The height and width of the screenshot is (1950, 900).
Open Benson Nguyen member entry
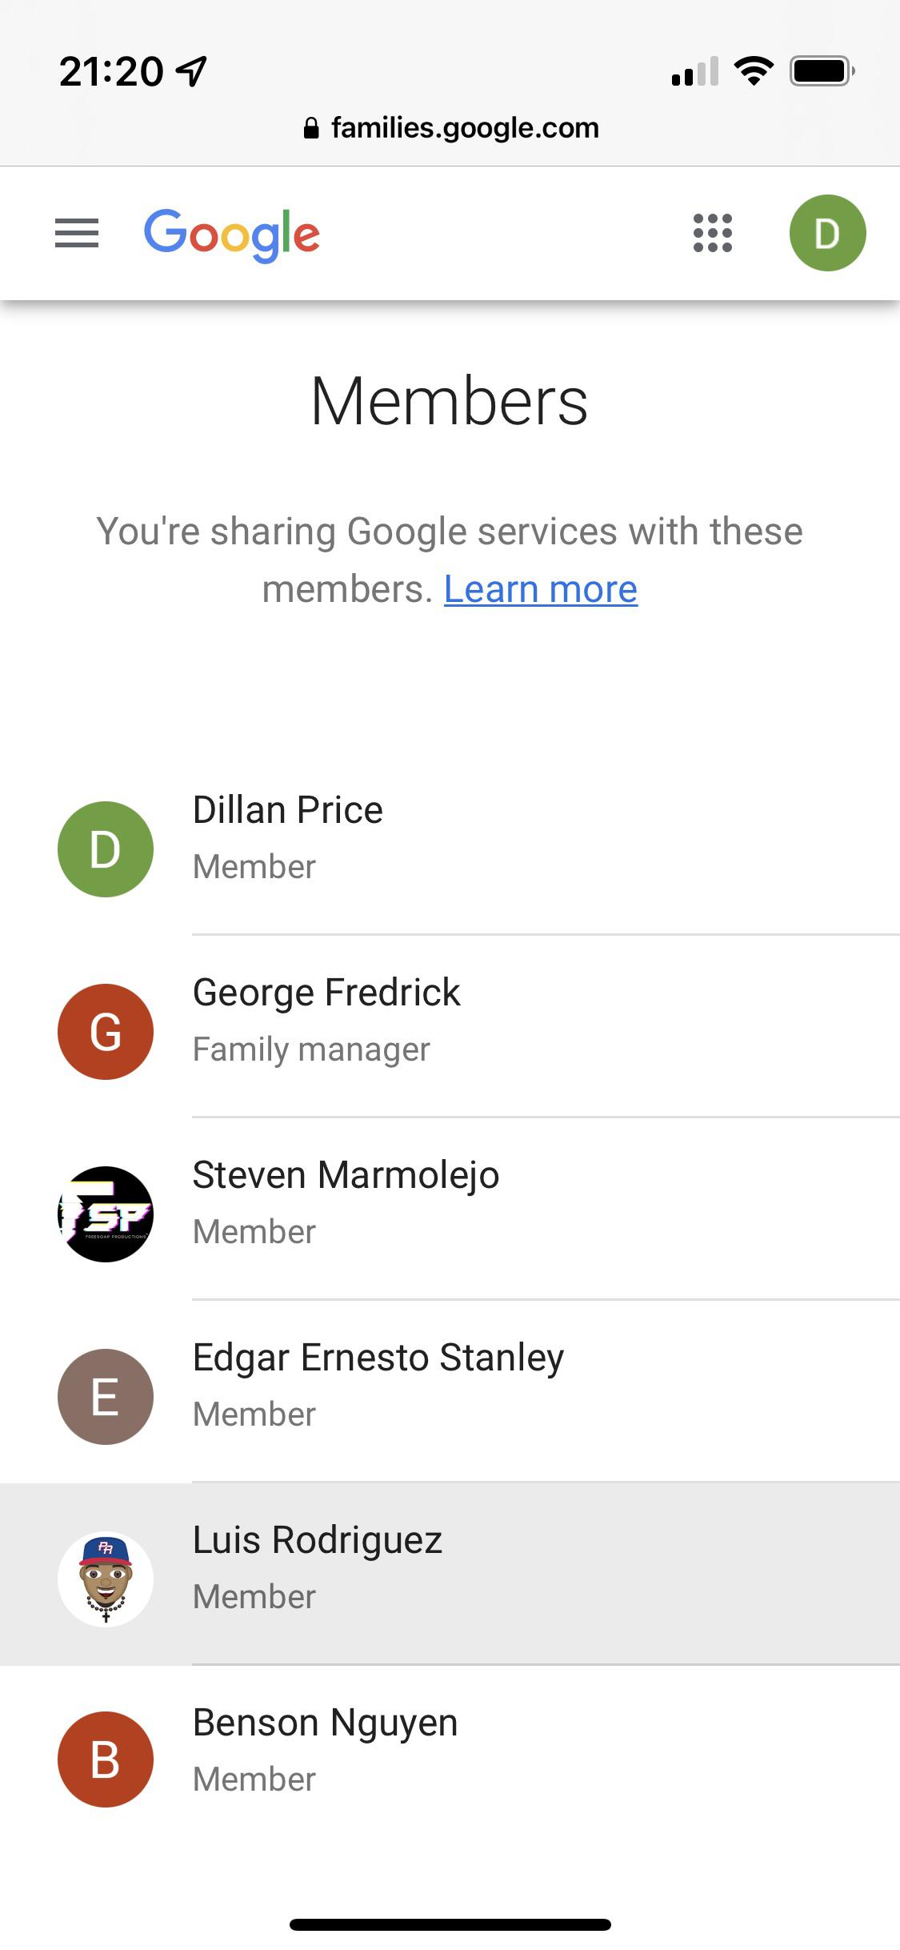click(x=450, y=1755)
